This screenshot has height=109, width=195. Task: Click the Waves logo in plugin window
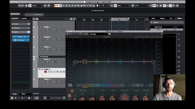67,37
